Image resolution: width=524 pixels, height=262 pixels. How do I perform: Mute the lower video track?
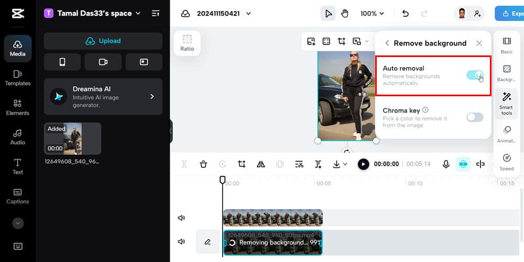pos(181,242)
